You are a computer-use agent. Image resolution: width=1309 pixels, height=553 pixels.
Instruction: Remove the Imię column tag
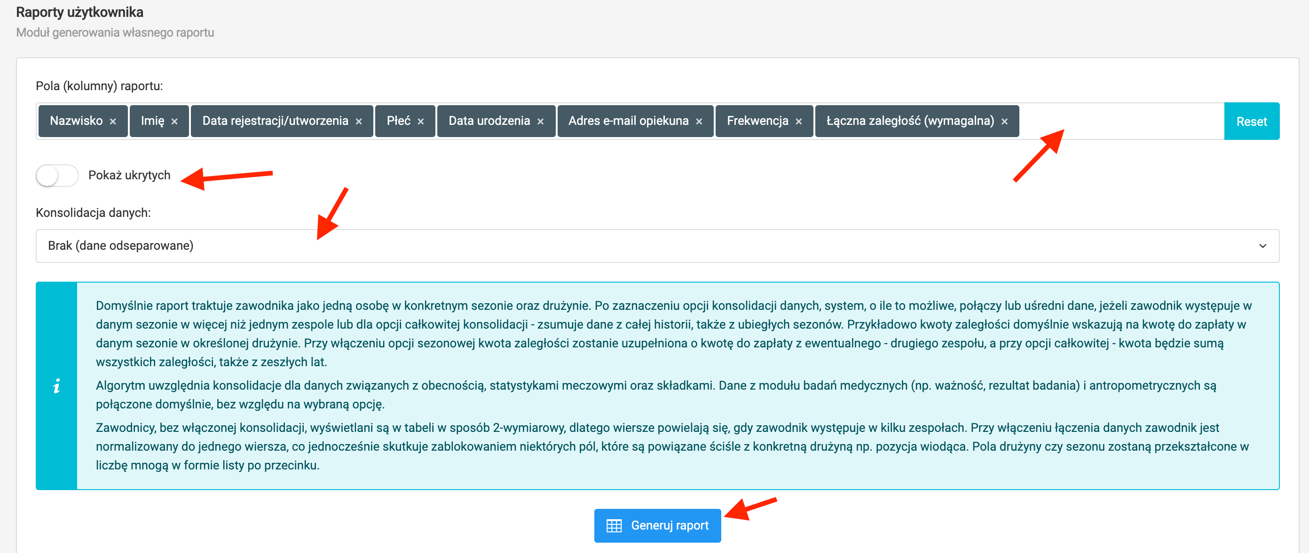pyautogui.click(x=174, y=122)
